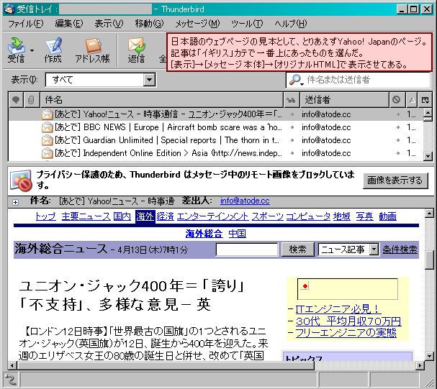437x389 pixels.
Task: Toggle junk status dot on BBC NEWS row
Action: pyautogui.click(x=398, y=127)
